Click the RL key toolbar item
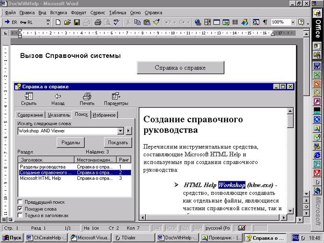Screen dimensions: 324x243 (x=26, y=22)
